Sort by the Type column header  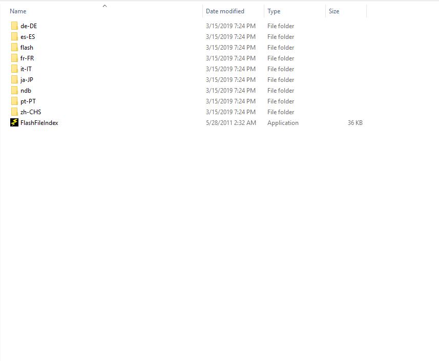(274, 11)
